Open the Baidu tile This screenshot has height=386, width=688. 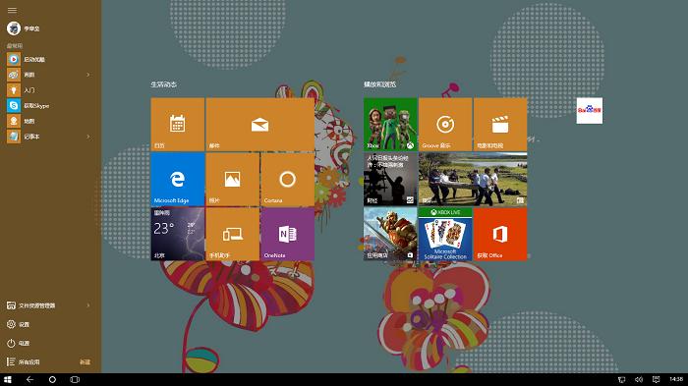(x=590, y=111)
